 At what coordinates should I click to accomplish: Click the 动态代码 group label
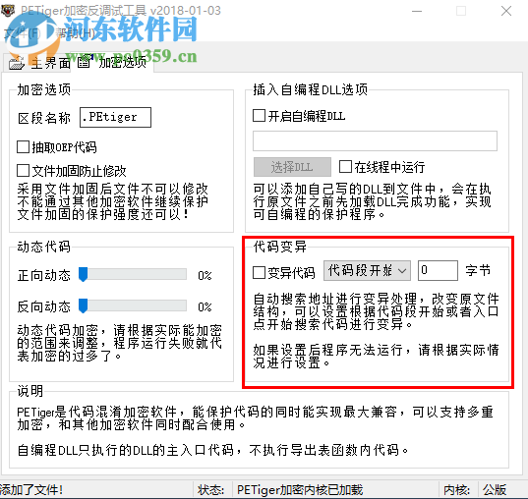coord(44,247)
